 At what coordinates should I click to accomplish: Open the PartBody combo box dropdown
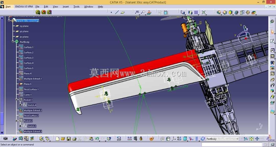click(x=237, y=139)
